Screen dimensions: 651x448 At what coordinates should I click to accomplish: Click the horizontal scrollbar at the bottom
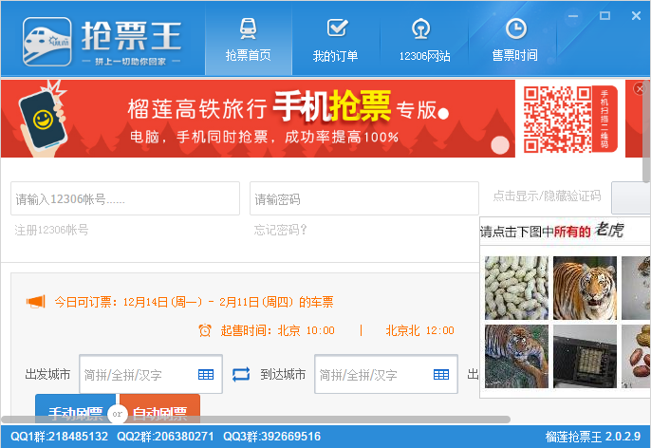pyautogui.click(x=256, y=419)
